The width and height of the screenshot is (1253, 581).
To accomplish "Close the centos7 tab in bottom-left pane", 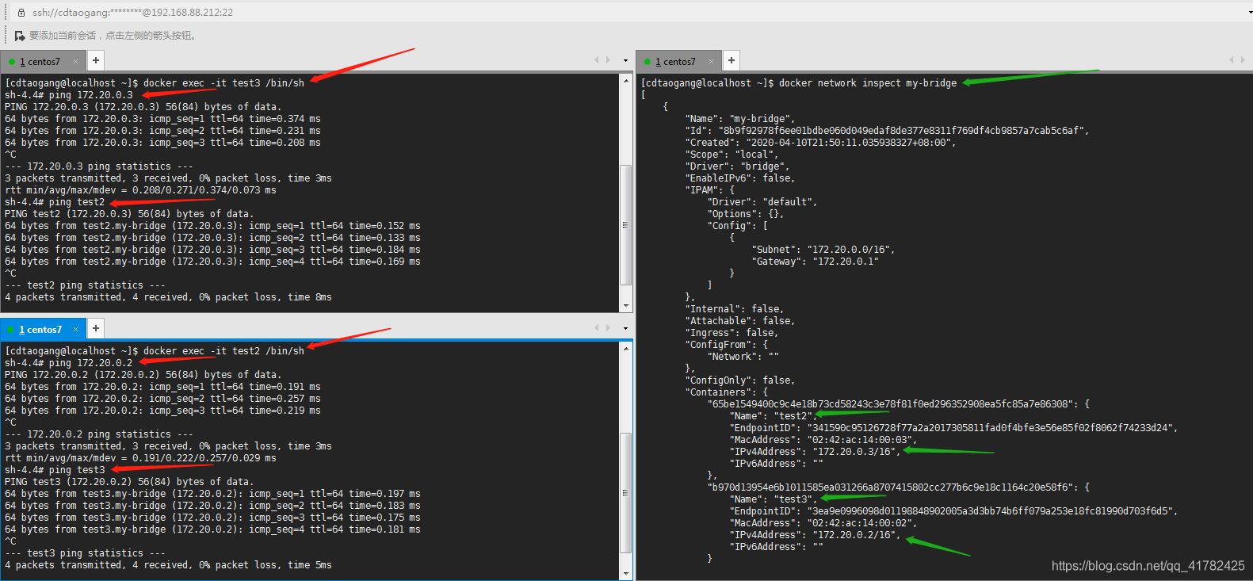I will click(76, 329).
